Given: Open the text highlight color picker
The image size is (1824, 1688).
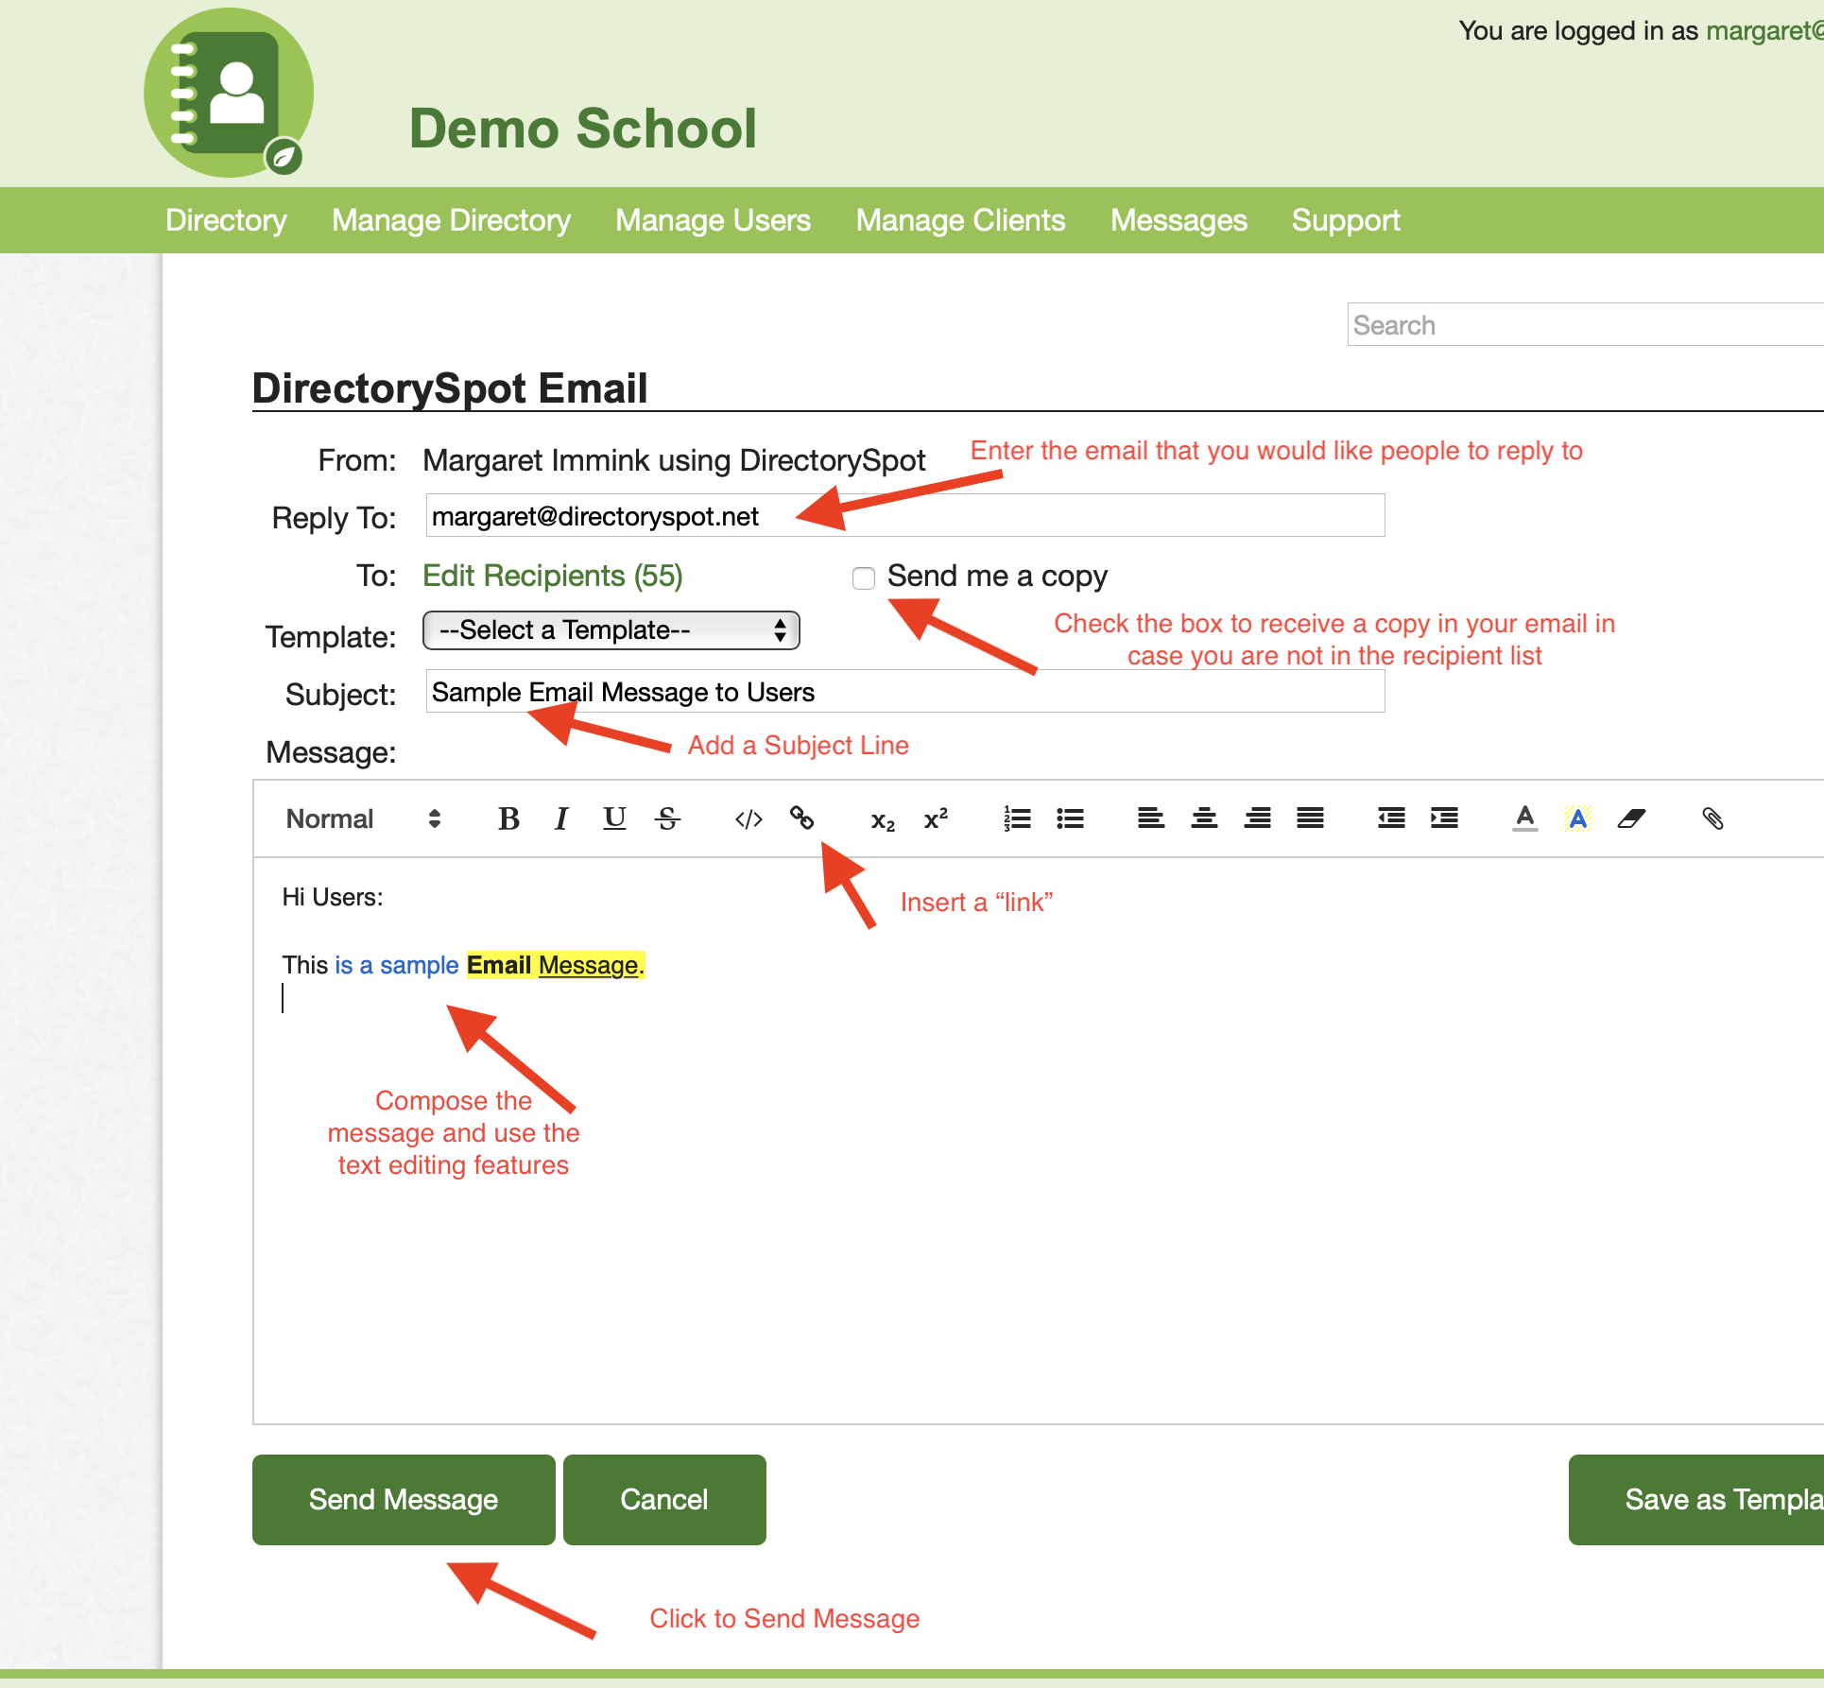Looking at the screenshot, I should [x=1577, y=818].
